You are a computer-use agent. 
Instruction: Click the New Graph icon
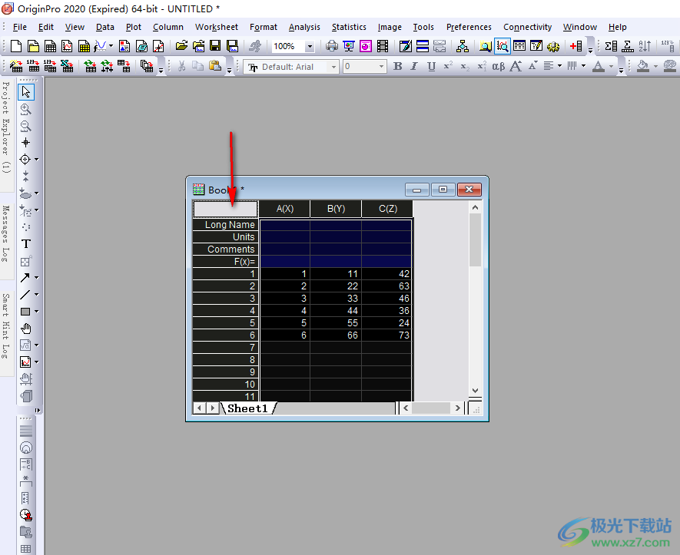coord(67,46)
